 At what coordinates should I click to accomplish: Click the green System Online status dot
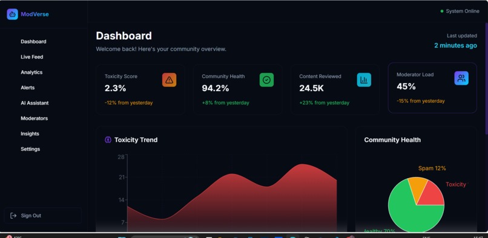[x=441, y=11]
